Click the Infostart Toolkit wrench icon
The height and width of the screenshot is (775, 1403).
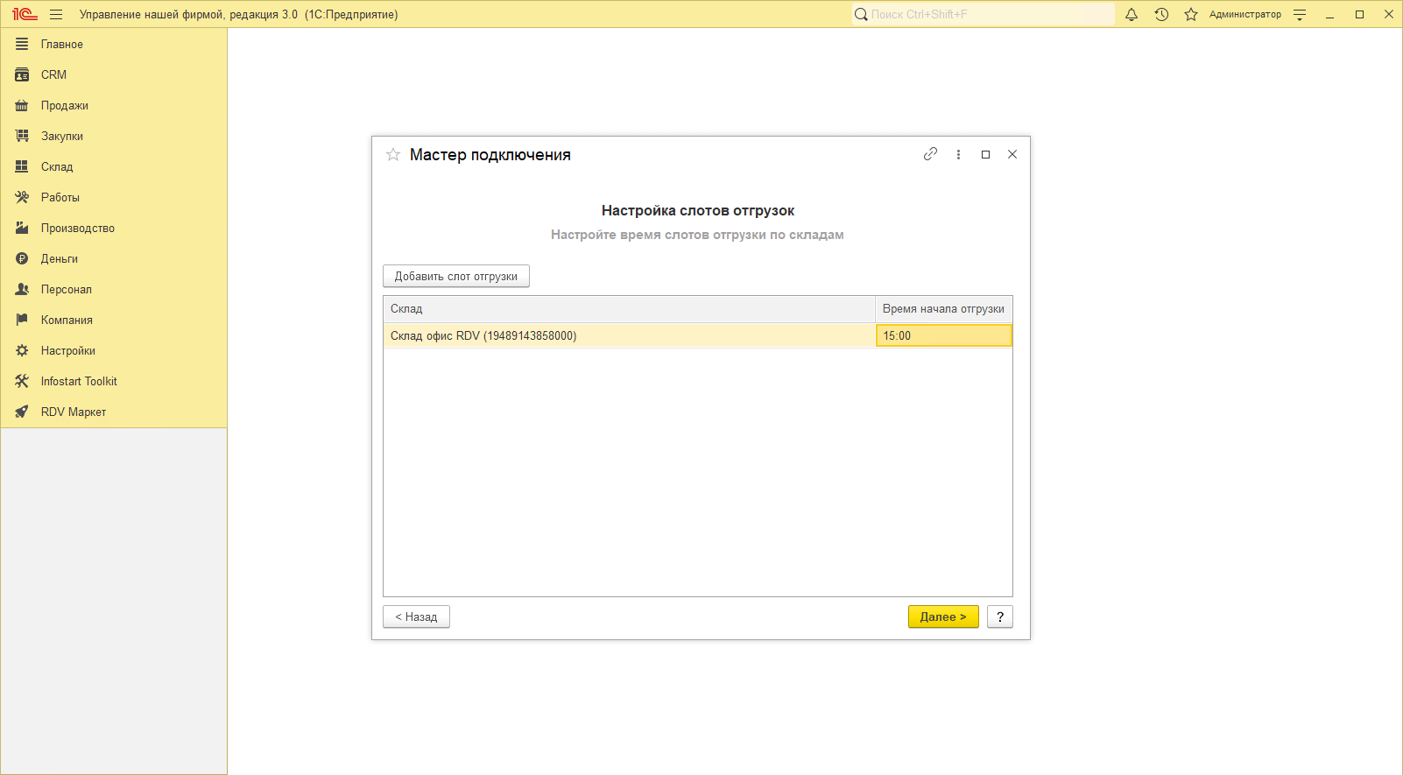point(22,381)
